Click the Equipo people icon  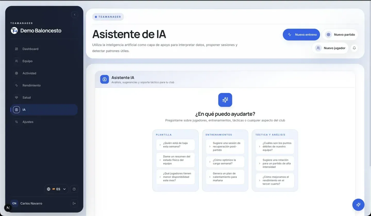pos(16,61)
